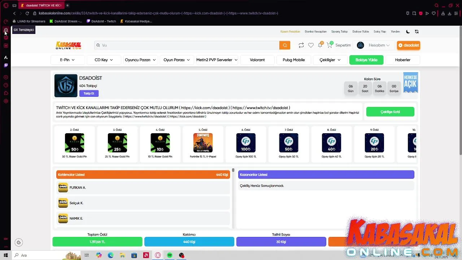The image size is (462, 260).
Task: Click the green Bakiye Yükle button
Action: point(366,60)
